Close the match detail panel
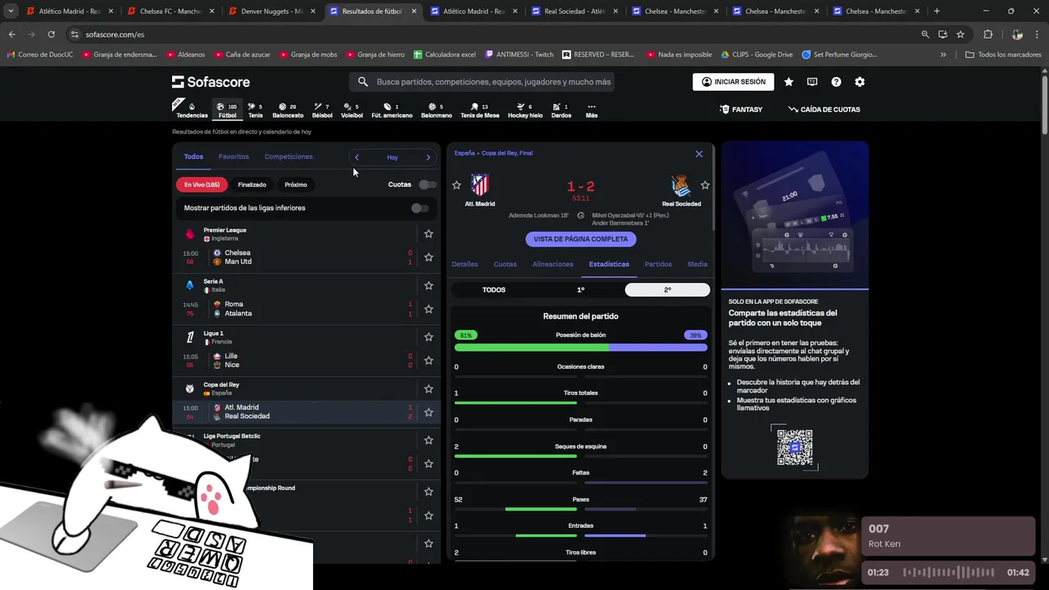Image resolution: width=1049 pixels, height=590 pixels. point(699,154)
